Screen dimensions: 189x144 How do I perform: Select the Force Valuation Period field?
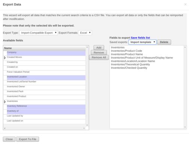[46, 73]
